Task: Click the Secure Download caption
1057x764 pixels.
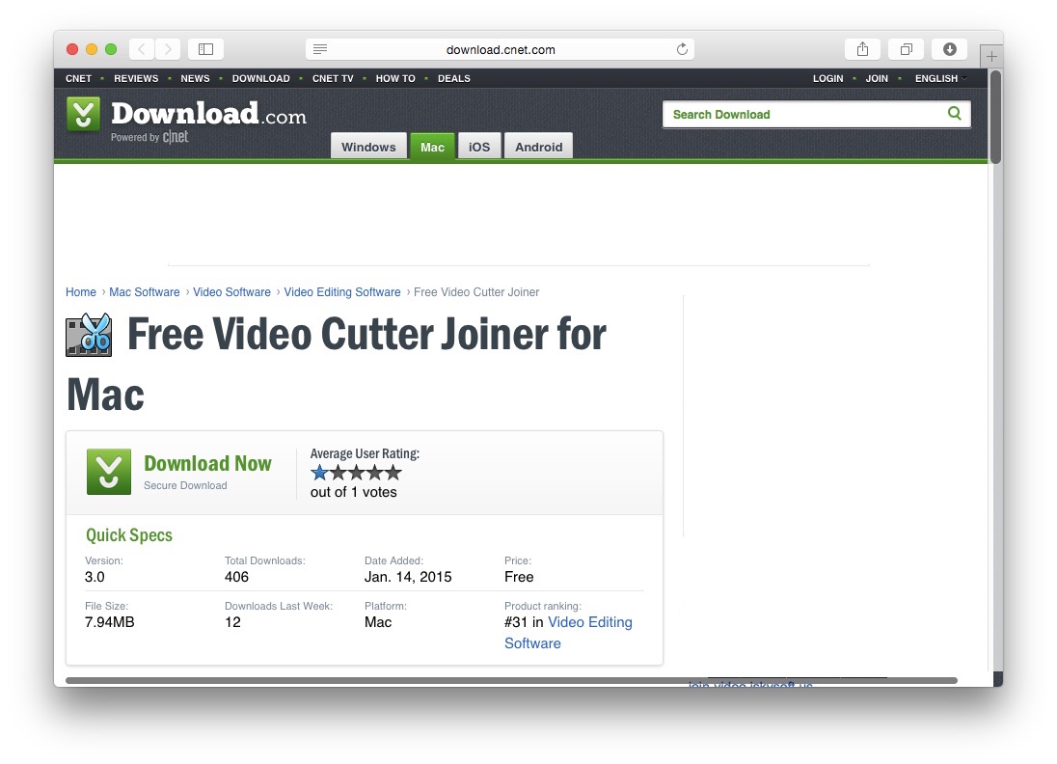Action: click(x=185, y=485)
